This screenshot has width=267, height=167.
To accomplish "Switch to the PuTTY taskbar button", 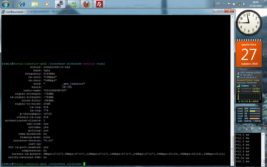I will 60,4.
